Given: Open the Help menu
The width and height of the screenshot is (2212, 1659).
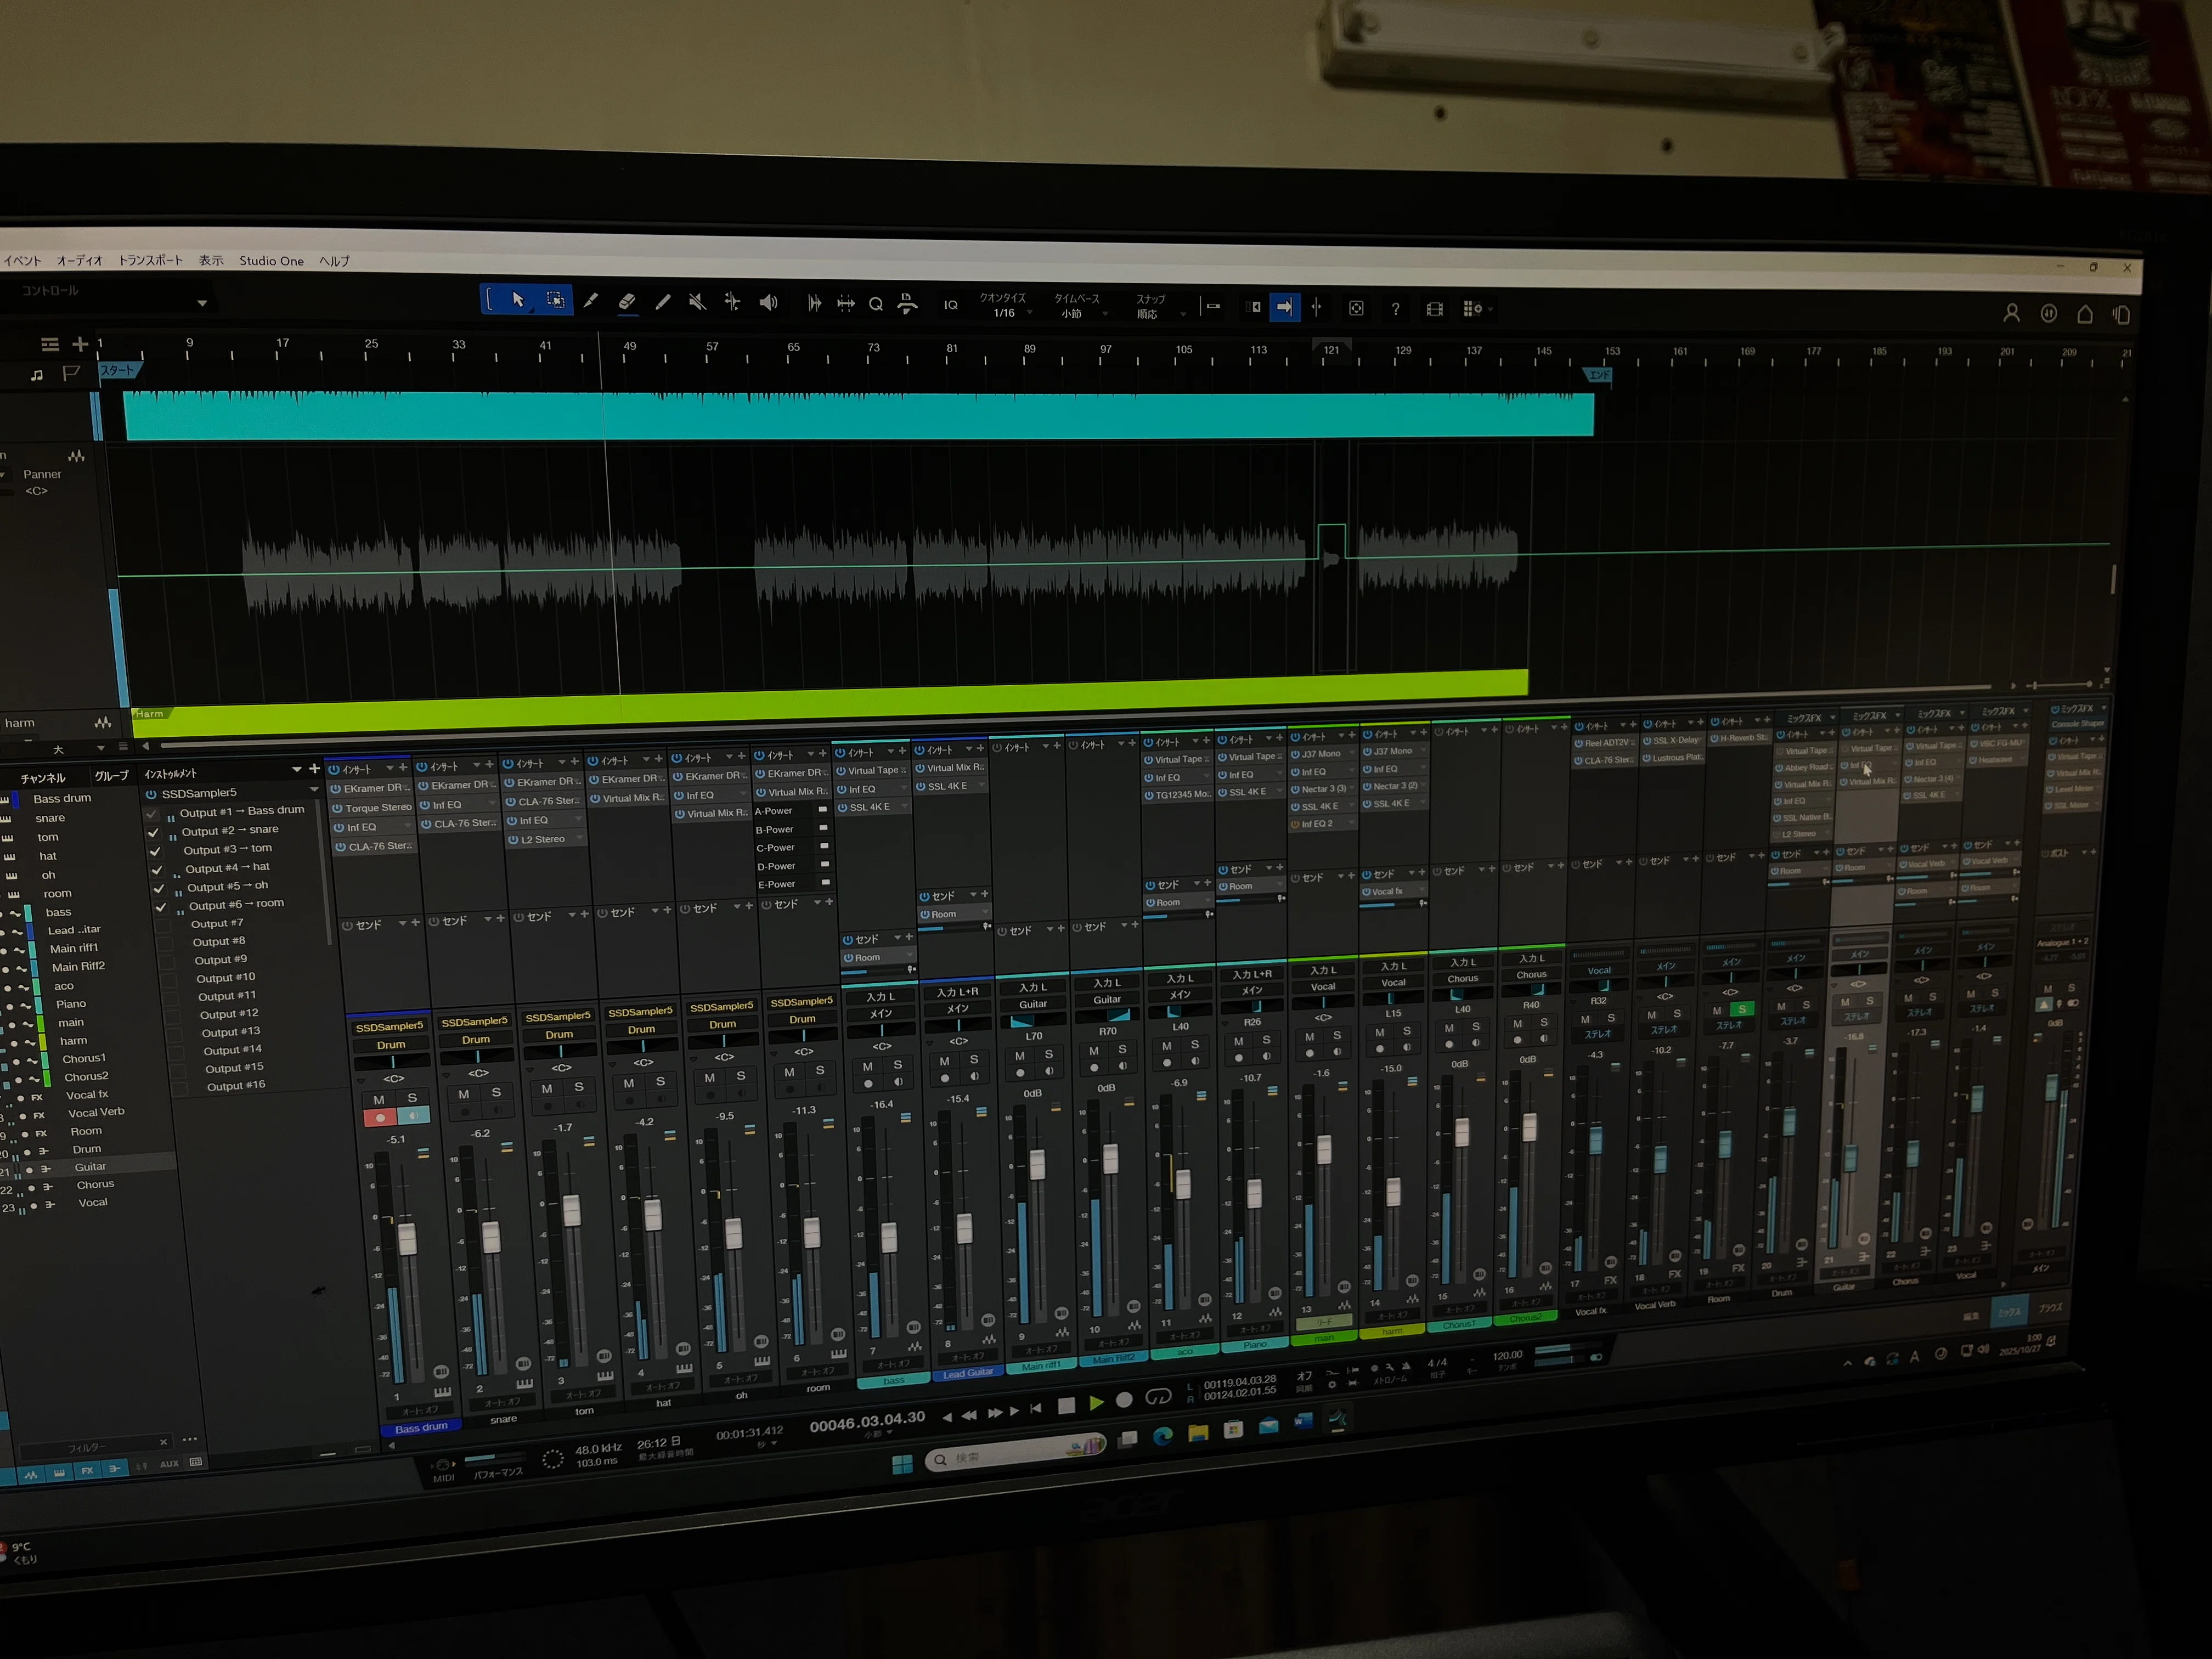Looking at the screenshot, I should point(335,261).
